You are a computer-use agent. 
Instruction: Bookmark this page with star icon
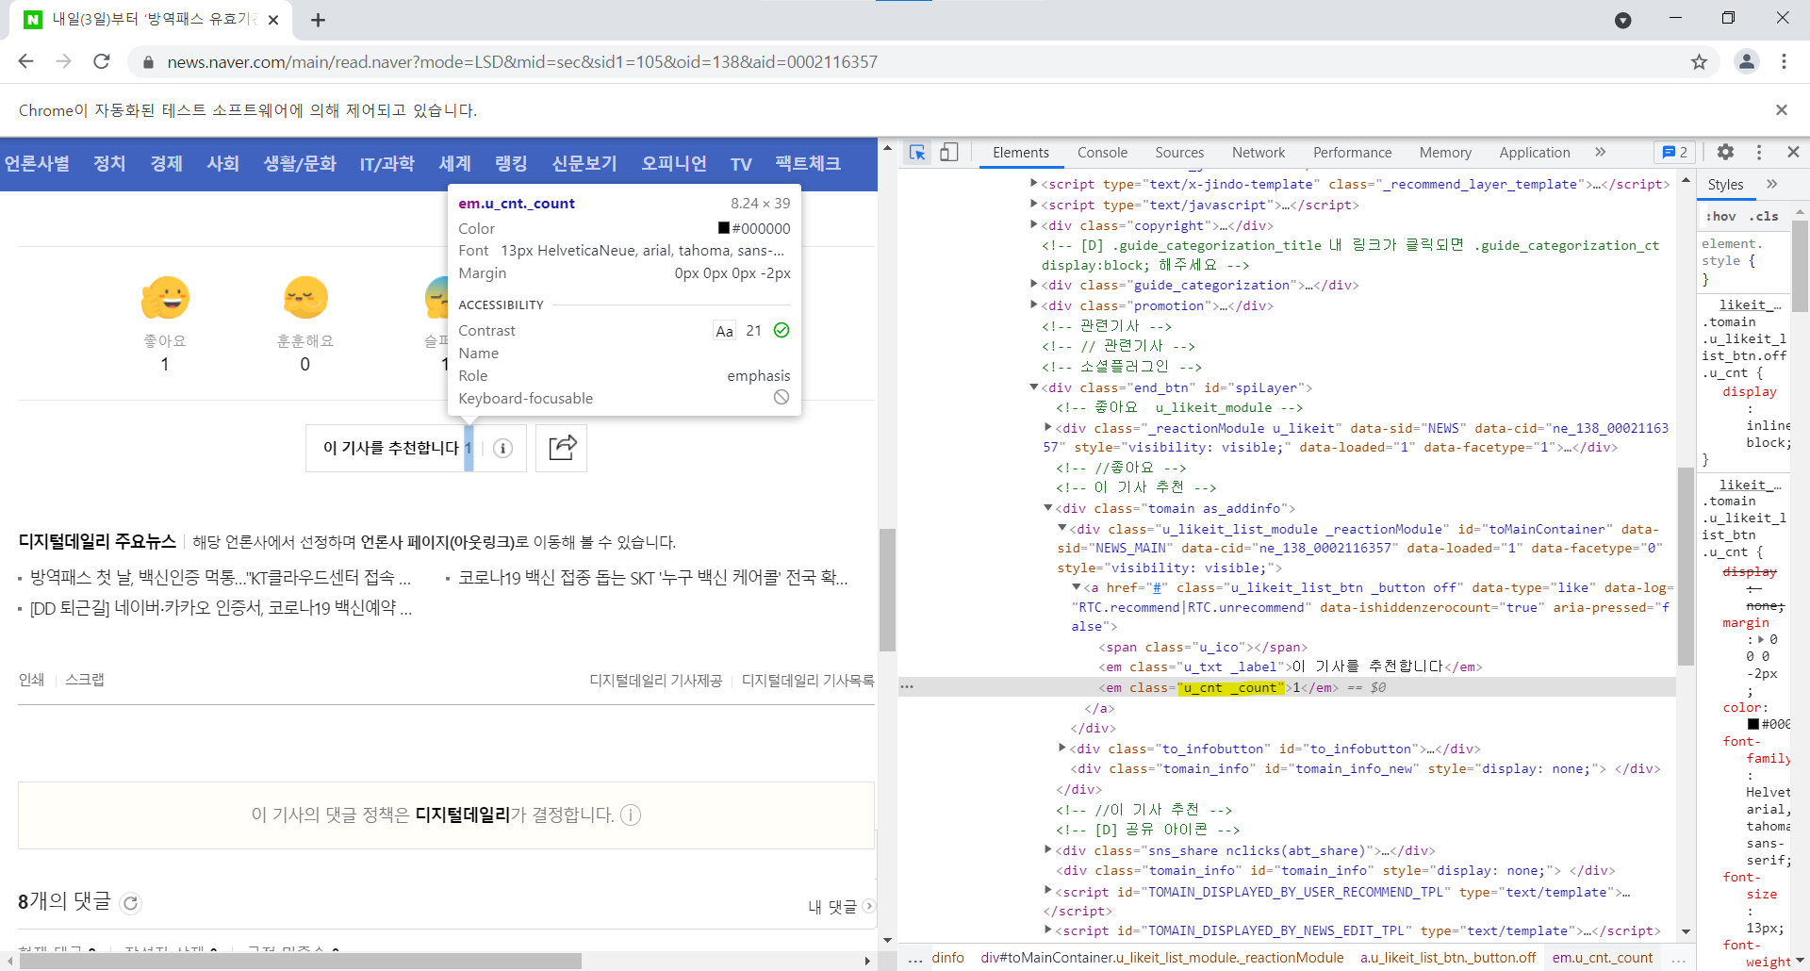click(x=1699, y=62)
